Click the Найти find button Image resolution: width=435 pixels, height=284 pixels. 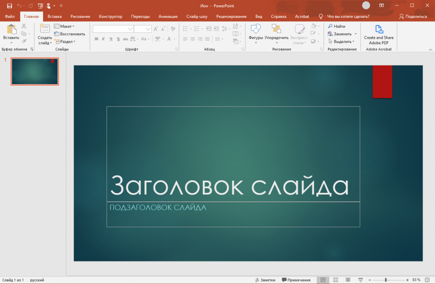tap(336, 26)
